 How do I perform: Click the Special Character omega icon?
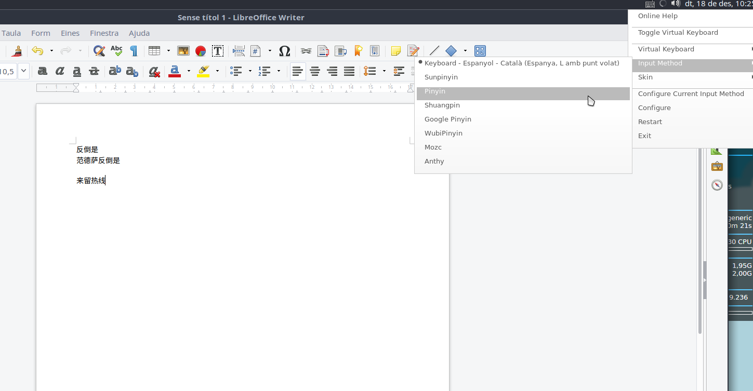[x=284, y=51]
